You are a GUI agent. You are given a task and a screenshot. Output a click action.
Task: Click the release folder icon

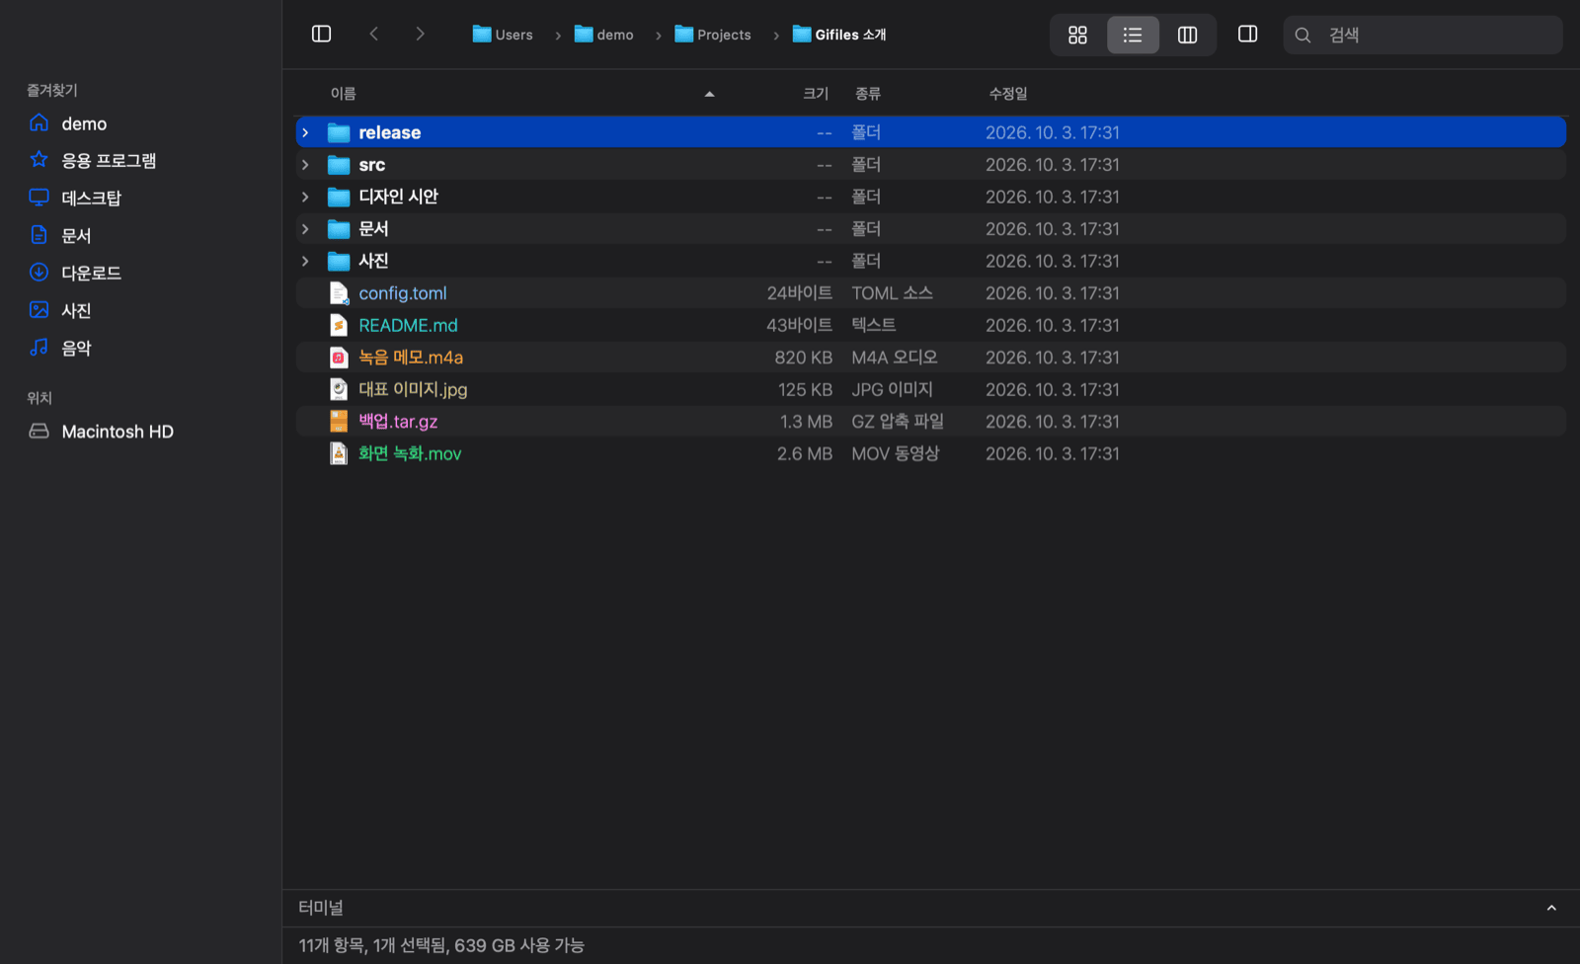(339, 132)
